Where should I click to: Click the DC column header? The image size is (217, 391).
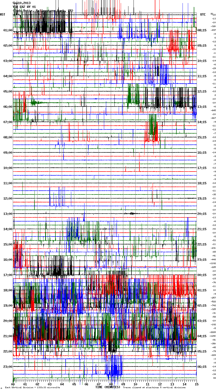212,14
